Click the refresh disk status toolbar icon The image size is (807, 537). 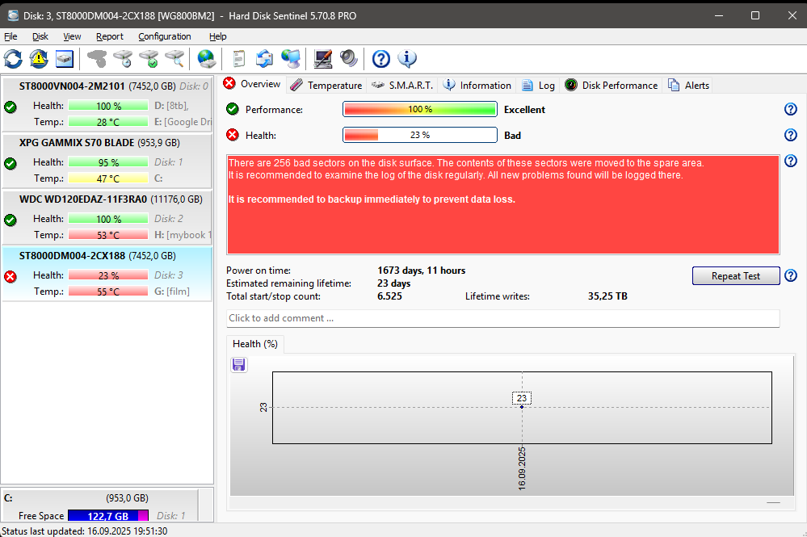click(x=14, y=59)
